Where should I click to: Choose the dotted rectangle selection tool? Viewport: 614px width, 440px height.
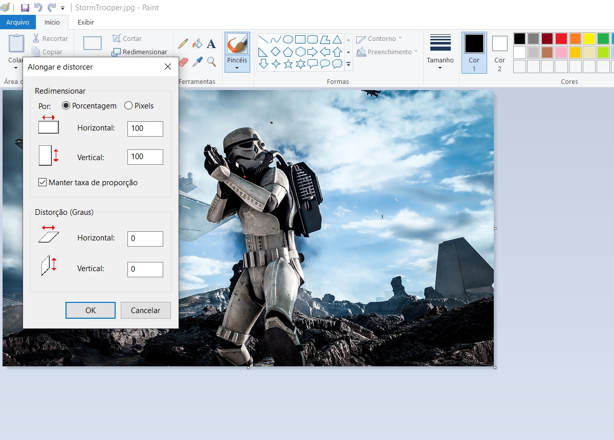click(x=92, y=43)
